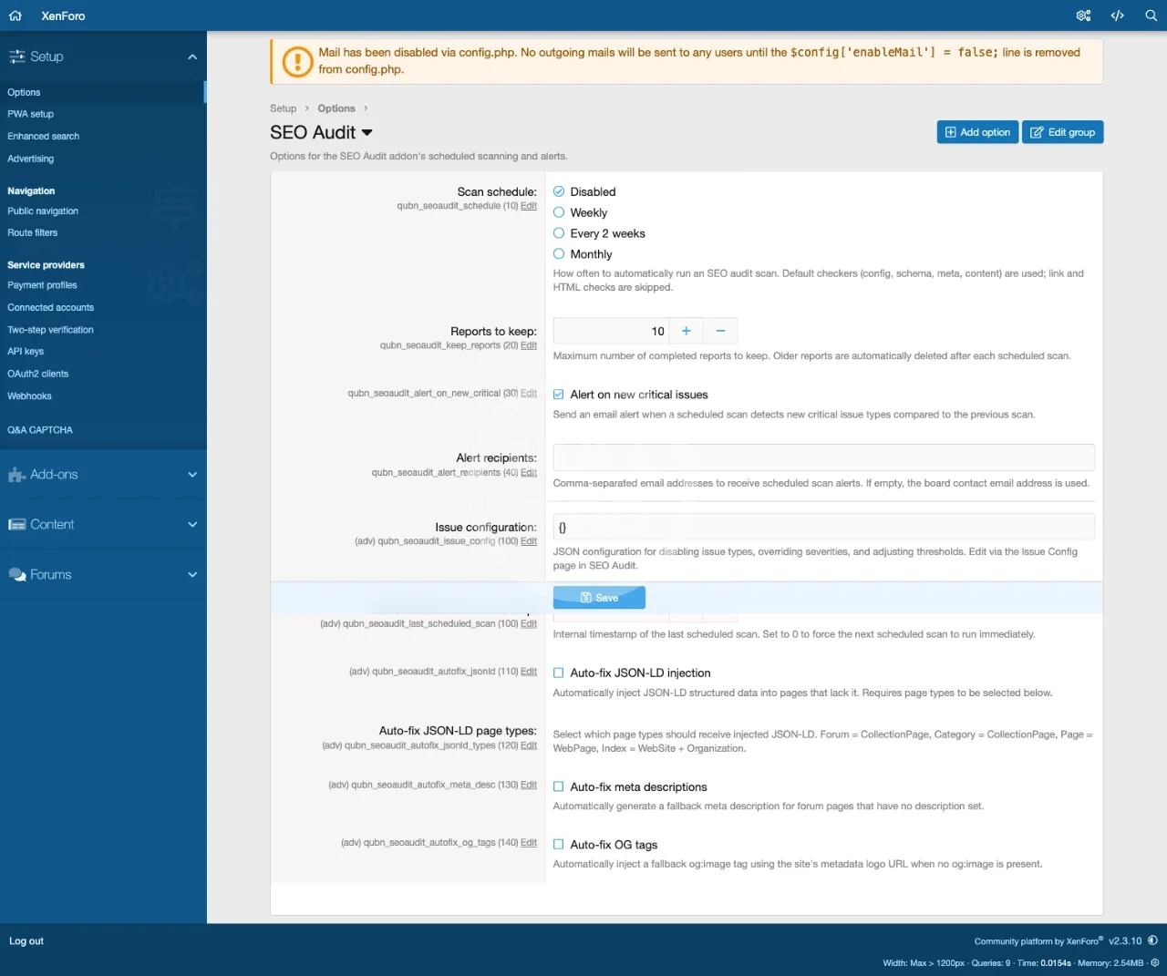The width and height of the screenshot is (1167, 976).
Task: Open the admin settings gears icon
Action: tap(1083, 15)
